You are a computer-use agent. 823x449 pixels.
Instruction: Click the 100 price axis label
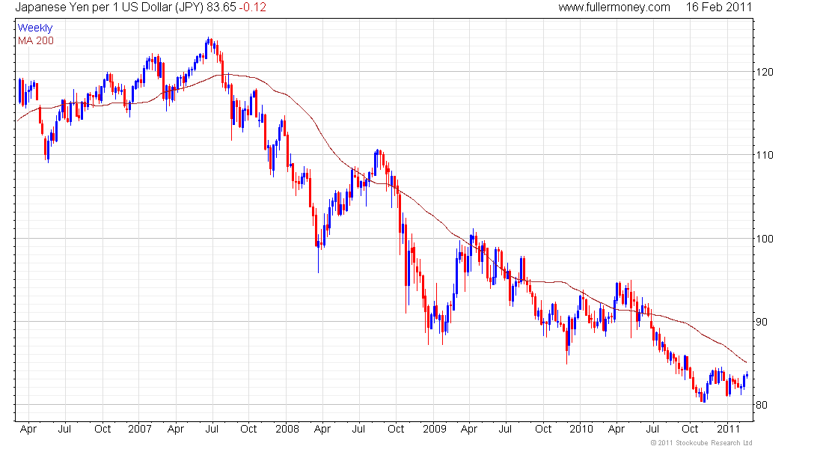(765, 239)
